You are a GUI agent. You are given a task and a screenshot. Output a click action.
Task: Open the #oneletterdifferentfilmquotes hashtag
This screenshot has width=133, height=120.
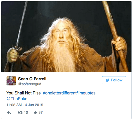coord(69,93)
